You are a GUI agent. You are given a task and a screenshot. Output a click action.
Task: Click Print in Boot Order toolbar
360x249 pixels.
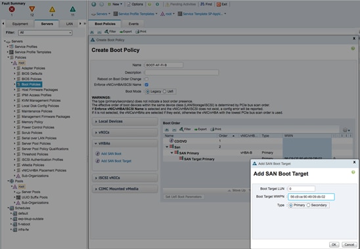pos(215,129)
